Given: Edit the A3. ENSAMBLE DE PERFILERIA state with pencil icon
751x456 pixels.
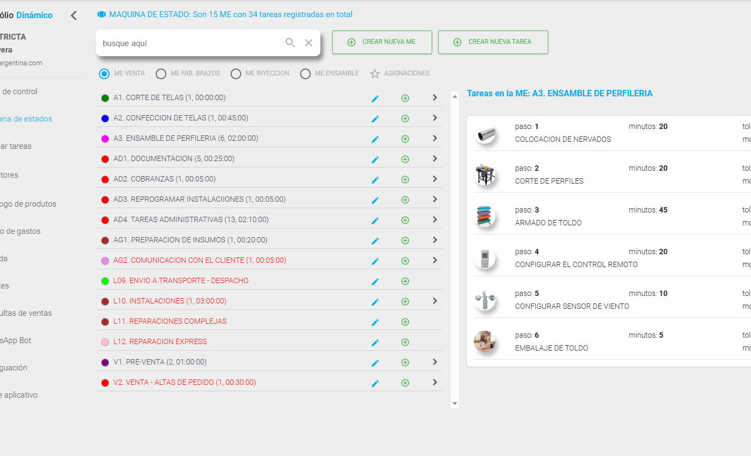Looking at the screenshot, I should click(x=375, y=138).
